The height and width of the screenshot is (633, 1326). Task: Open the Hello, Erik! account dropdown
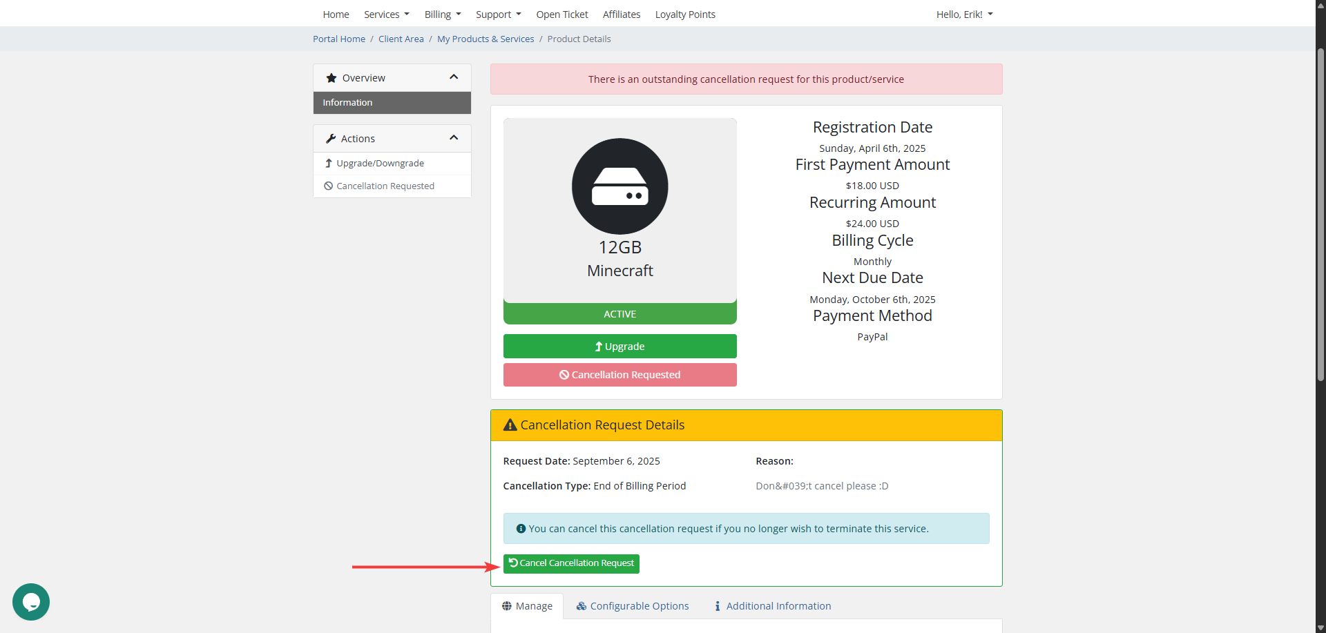pyautogui.click(x=964, y=14)
